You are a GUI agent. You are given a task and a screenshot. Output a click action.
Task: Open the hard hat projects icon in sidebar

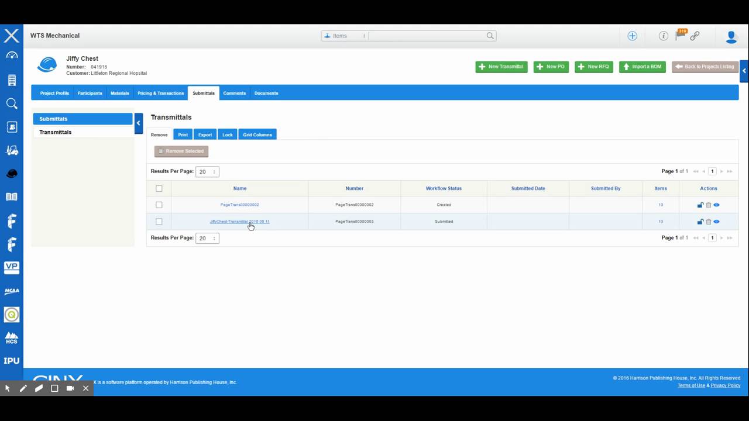click(12, 174)
